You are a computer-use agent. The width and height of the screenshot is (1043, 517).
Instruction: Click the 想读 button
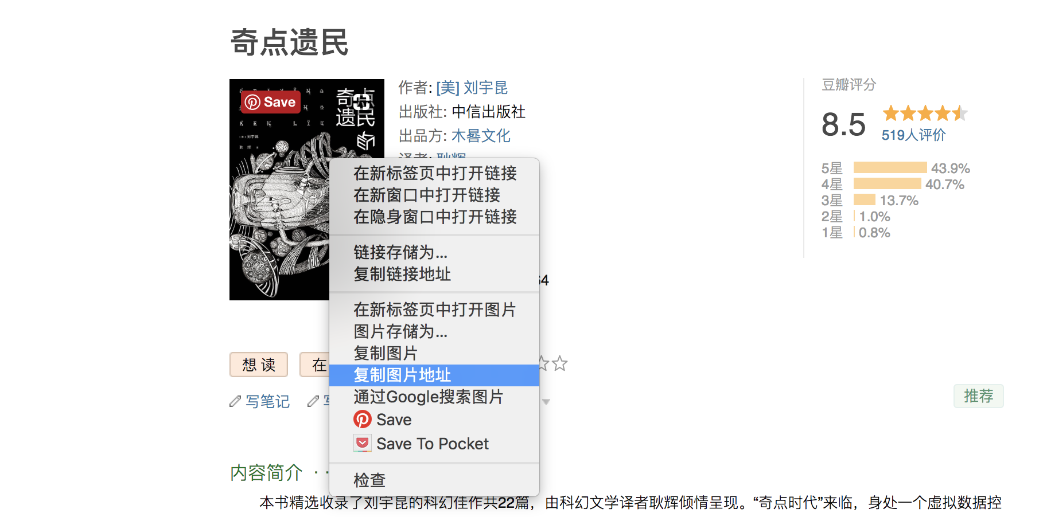pyautogui.click(x=259, y=365)
